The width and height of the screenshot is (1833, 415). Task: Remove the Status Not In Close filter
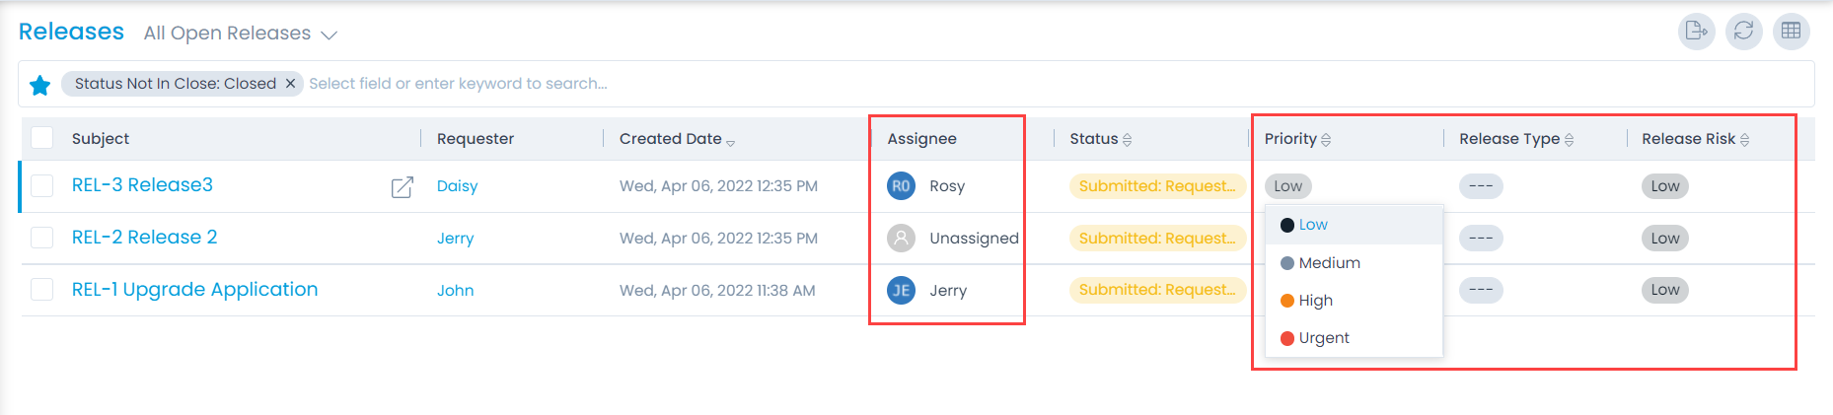pos(290,84)
